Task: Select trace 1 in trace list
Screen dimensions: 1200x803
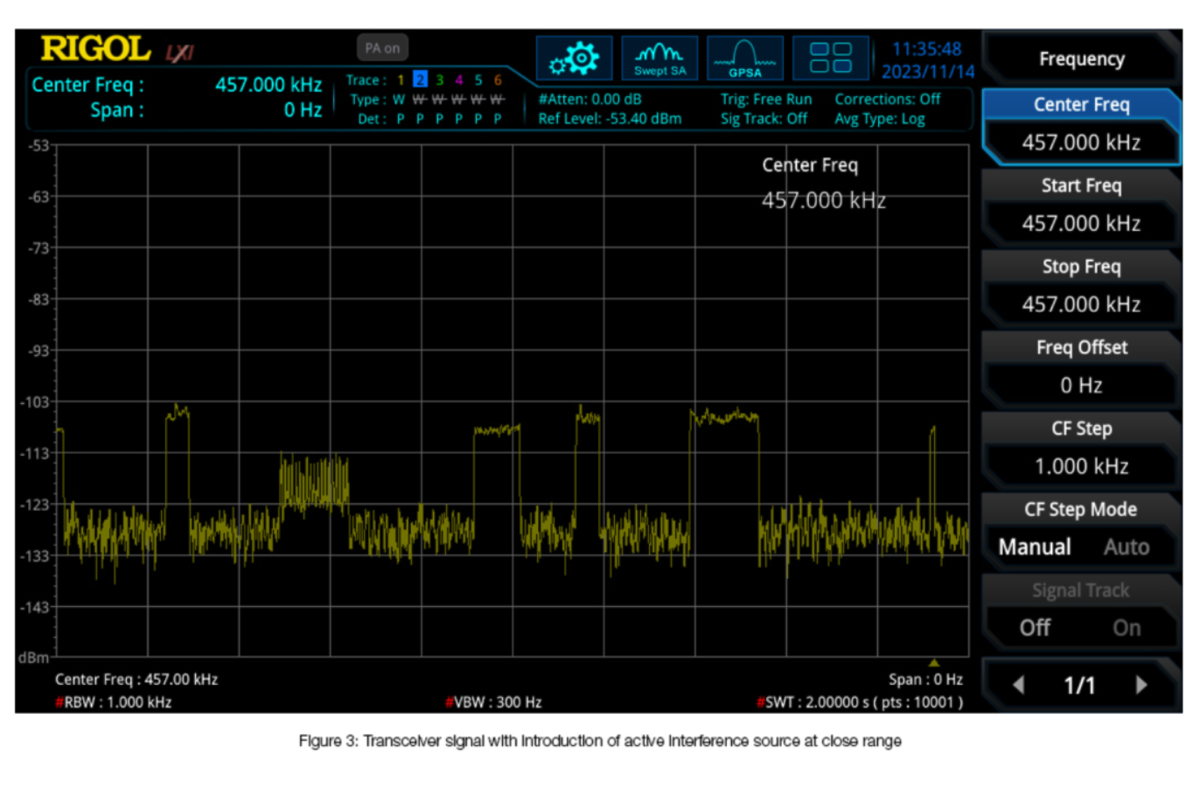Action: pyautogui.click(x=401, y=80)
